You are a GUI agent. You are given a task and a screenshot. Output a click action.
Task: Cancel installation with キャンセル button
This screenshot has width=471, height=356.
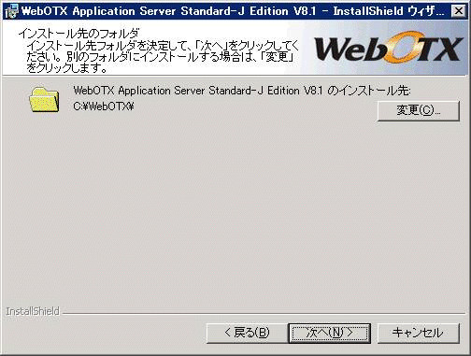coord(419,333)
